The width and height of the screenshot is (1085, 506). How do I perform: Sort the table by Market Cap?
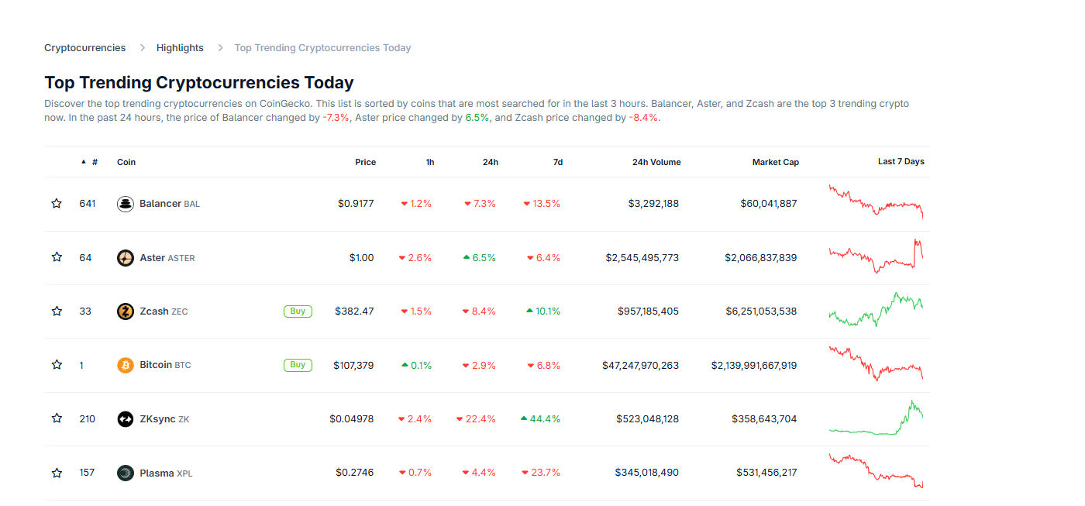tap(775, 162)
